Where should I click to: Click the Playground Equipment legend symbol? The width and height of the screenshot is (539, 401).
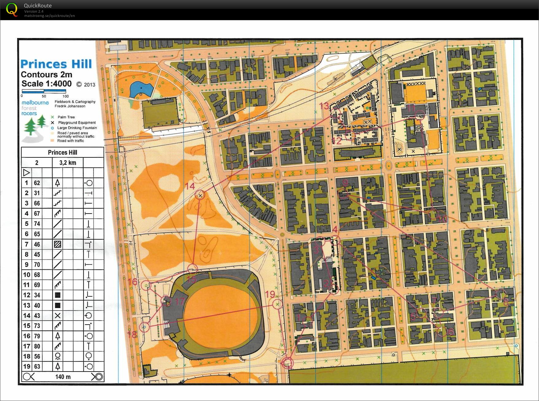(52, 122)
